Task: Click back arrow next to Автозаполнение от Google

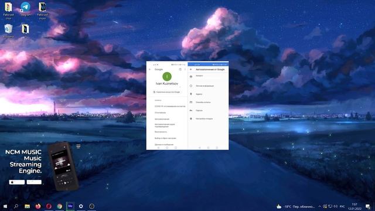Action: [x=191, y=69]
